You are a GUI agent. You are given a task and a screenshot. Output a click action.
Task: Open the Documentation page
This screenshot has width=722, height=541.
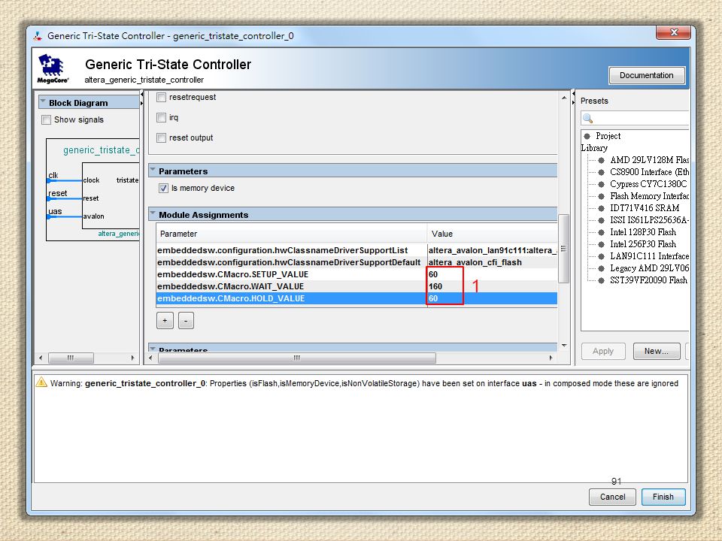click(647, 75)
